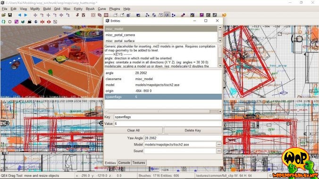Select the clipper tool after QE button
The width and height of the screenshot is (319, 179).
tap(174, 15)
